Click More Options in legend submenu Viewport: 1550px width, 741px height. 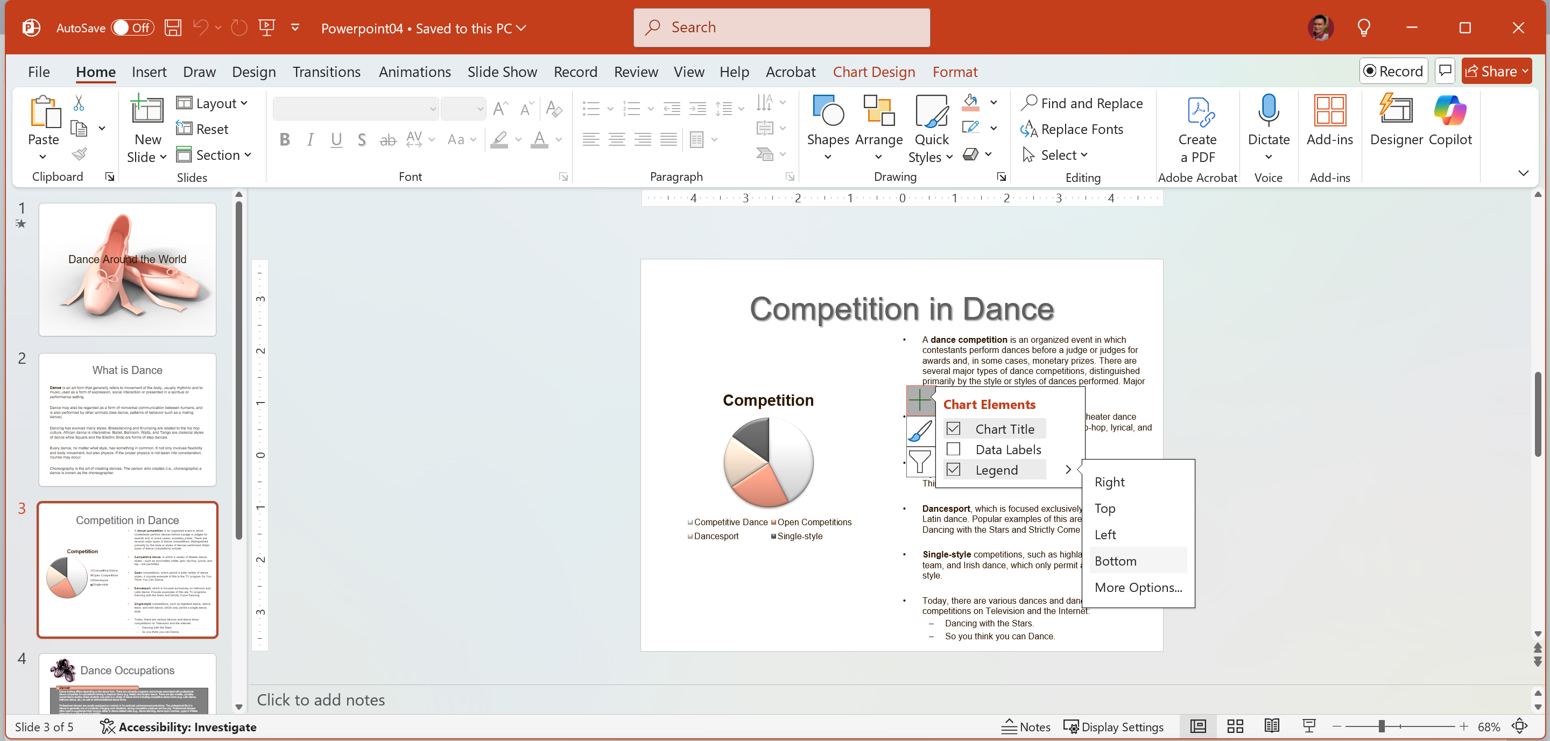click(x=1137, y=587)
